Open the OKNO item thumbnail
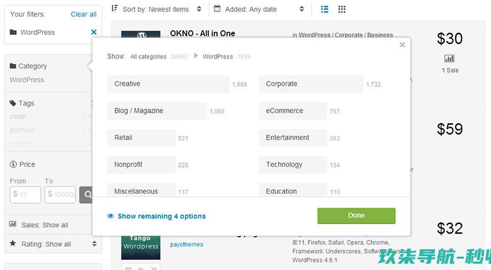This screenshot has width=491, height=270. point(140,34)
